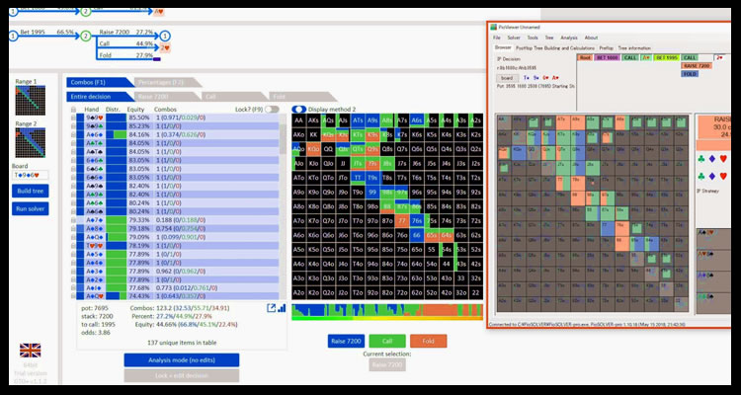Switch to Prefiop tab in PioViewer
741x395 pixels.
(607, 47)
